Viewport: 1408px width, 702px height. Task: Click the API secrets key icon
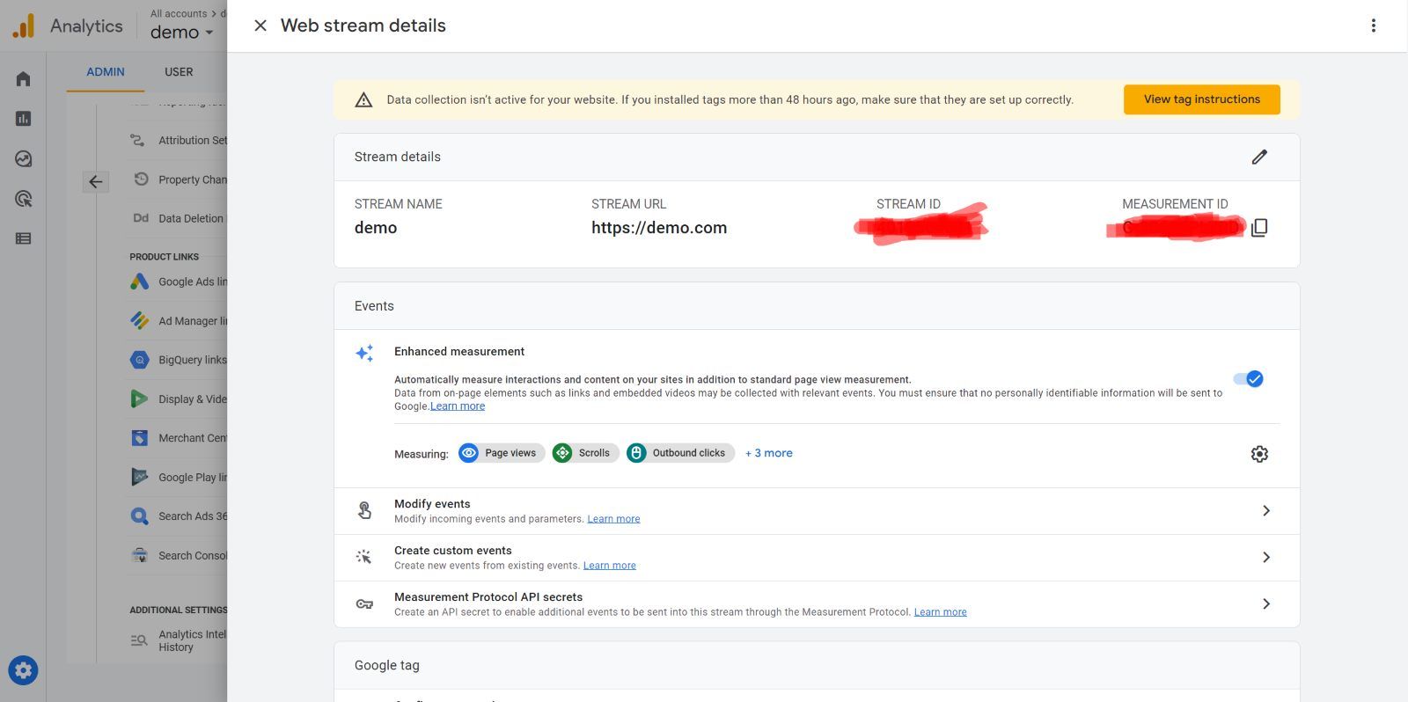364,604
